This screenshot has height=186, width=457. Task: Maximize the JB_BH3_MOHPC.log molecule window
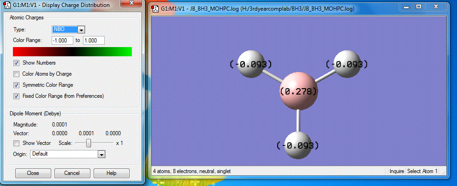419,6
